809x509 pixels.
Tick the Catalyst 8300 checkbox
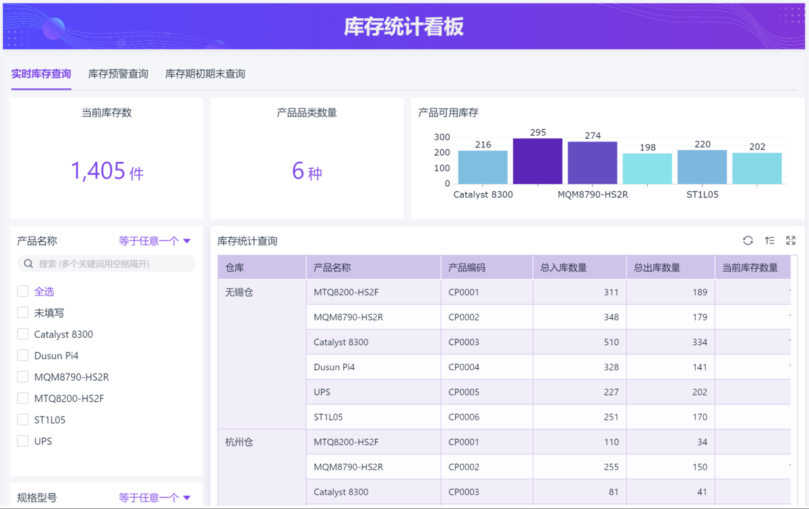click(x=23, y=334)
